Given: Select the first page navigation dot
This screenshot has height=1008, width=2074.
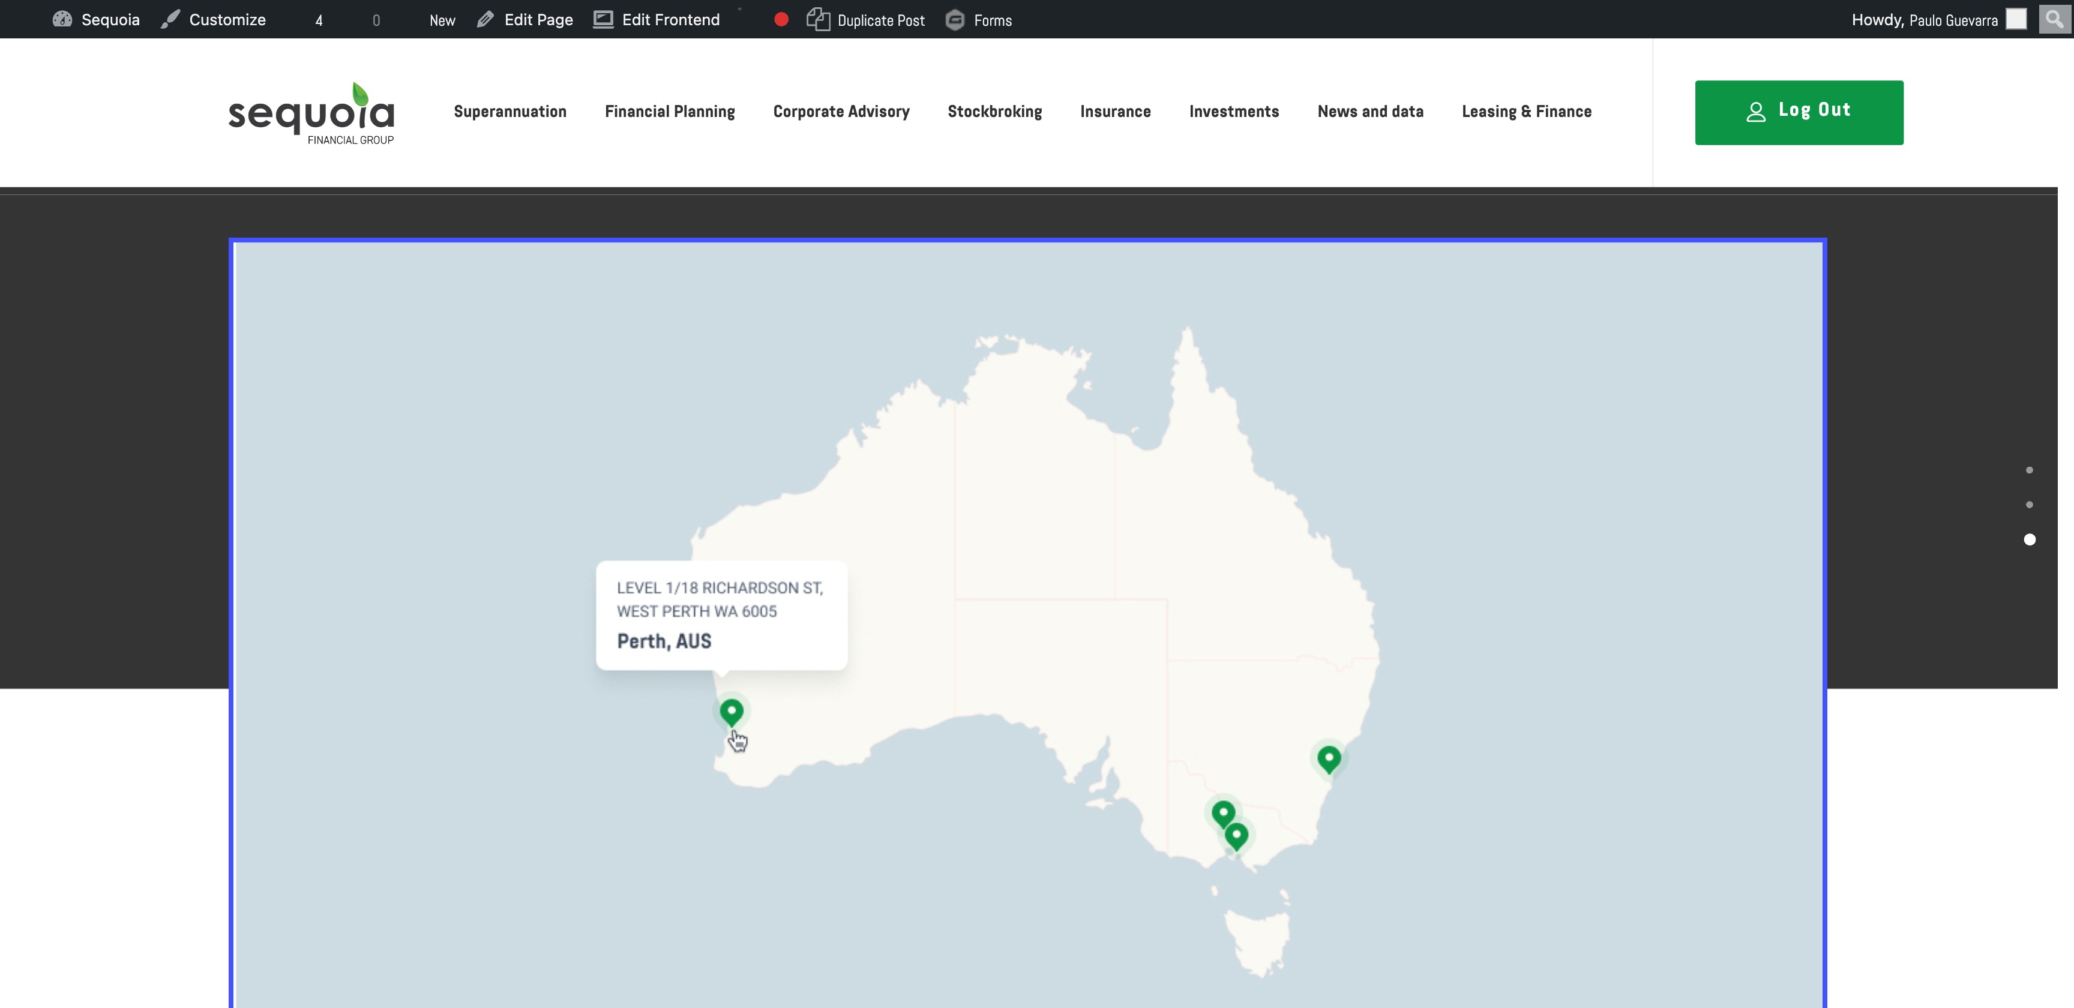Looking at the screenshot, I should pos(2030,470).
